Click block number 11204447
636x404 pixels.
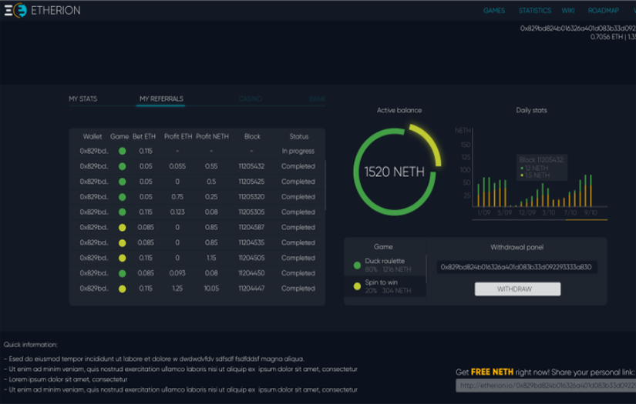pos(251,289)
